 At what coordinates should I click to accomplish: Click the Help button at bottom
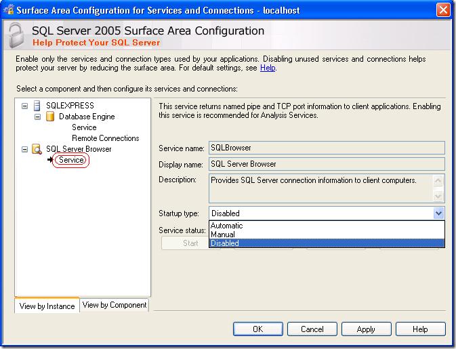(x=421, y=329)
